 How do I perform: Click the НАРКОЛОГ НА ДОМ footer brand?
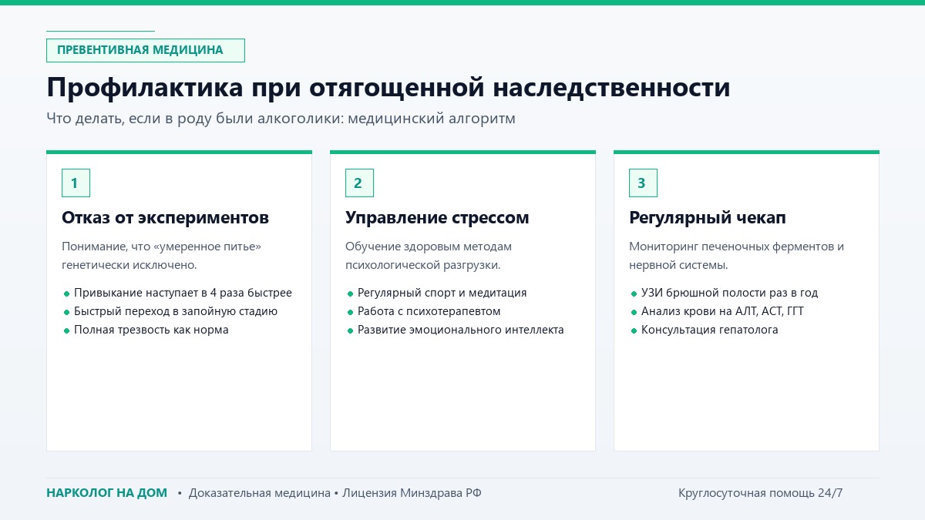click(106, 493)
